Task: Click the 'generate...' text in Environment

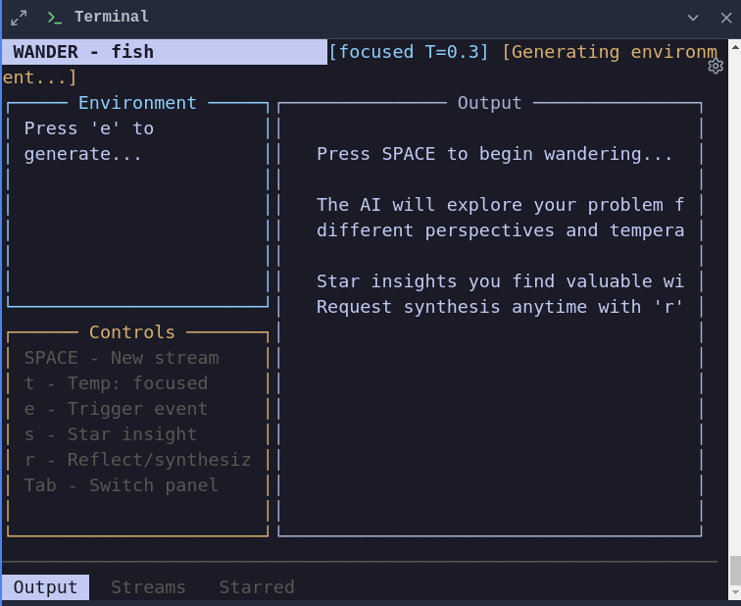Action: (x=82, y=154)
